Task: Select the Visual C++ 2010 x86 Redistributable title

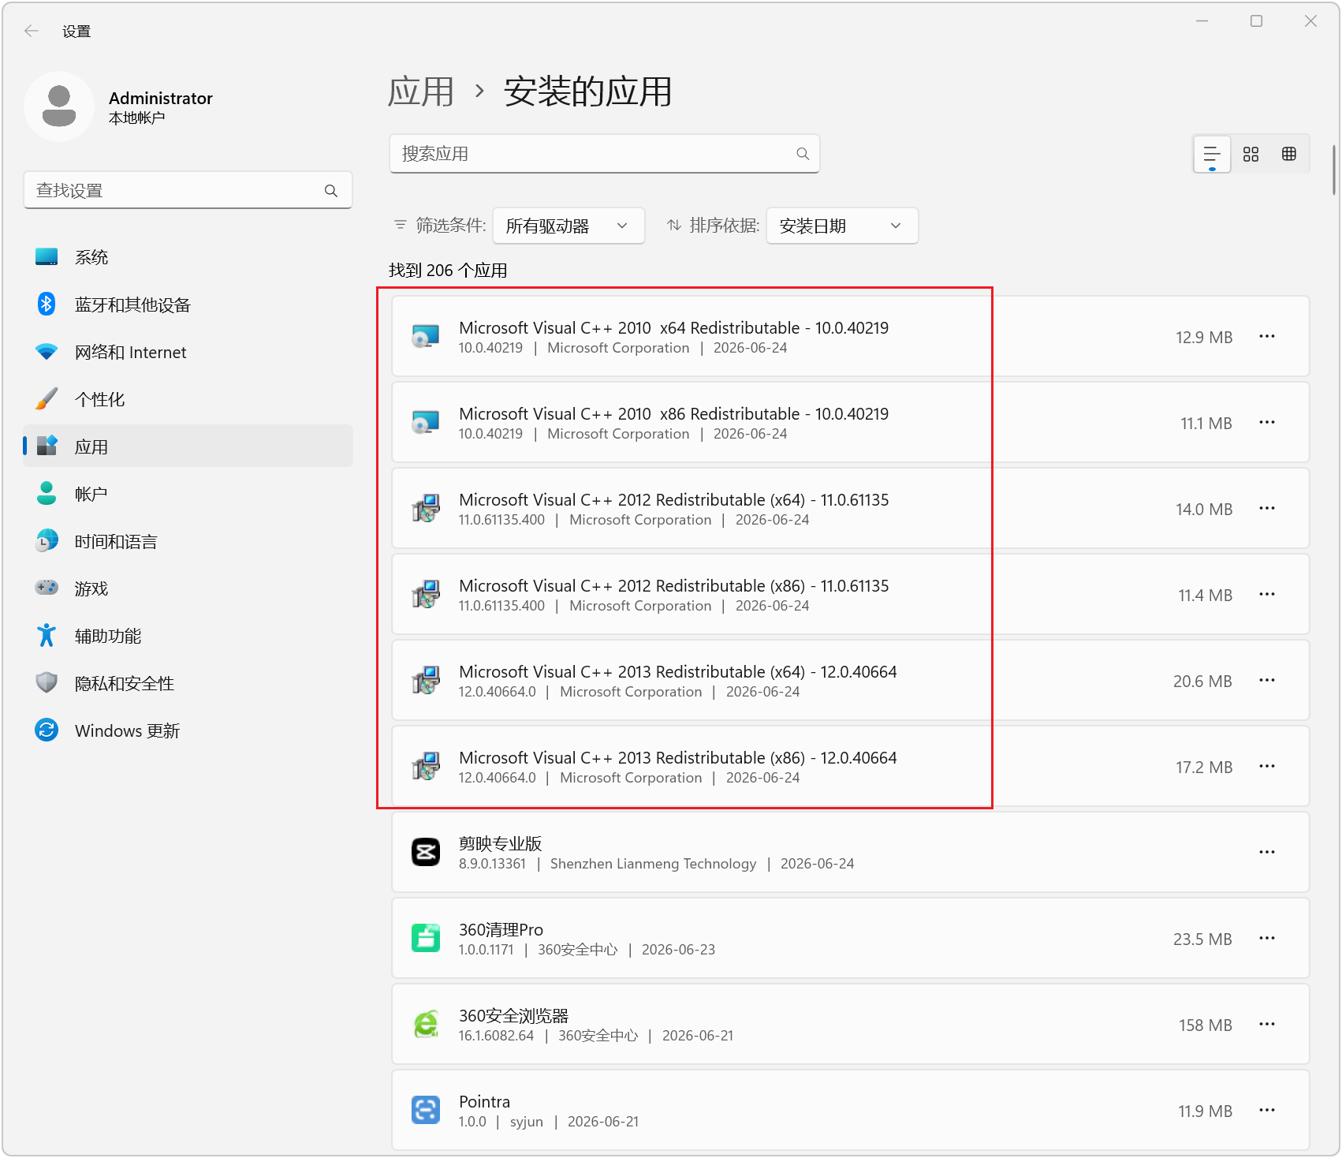Action: click(x=673, y=414)
